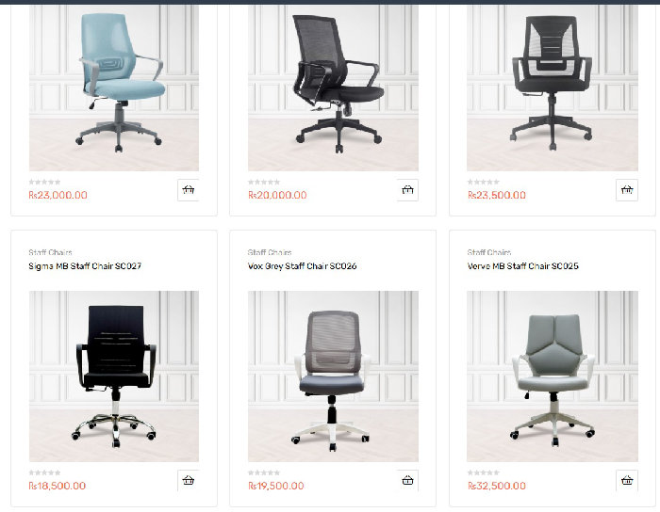Click star rating under Sigma MB chair

click(44, 472)
